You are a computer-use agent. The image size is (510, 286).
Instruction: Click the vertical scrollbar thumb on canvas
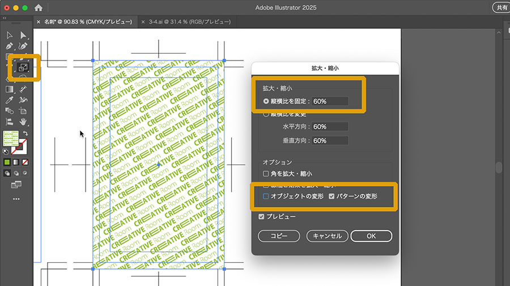pyautogui.click(x=499, y=167)
